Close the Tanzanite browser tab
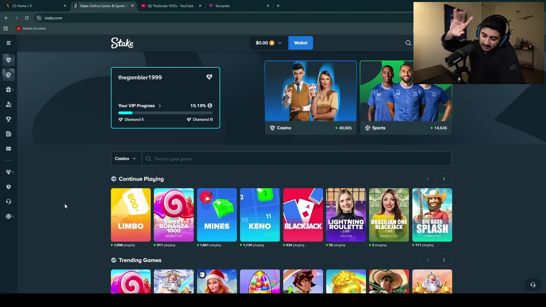This screenshot has width=546, height=307. (x=268, y=6)
